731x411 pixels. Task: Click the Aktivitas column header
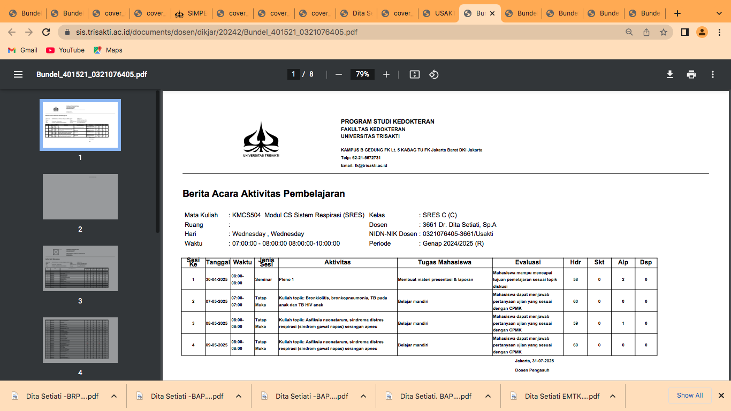coord(338,262)
